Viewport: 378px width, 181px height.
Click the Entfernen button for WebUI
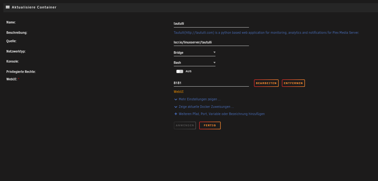(x=293, y=83)
